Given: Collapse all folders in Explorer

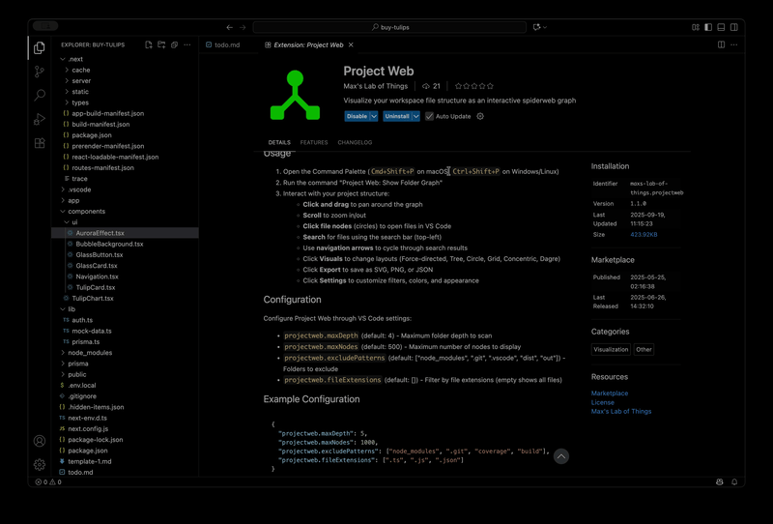Looking at the screenshot, I should (174, 44).
